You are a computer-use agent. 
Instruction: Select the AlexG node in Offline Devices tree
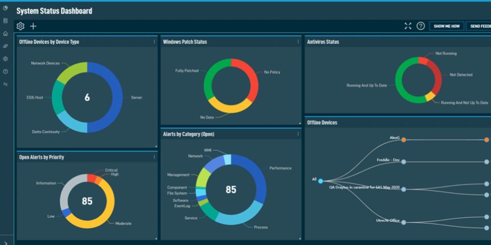point(403,139)
